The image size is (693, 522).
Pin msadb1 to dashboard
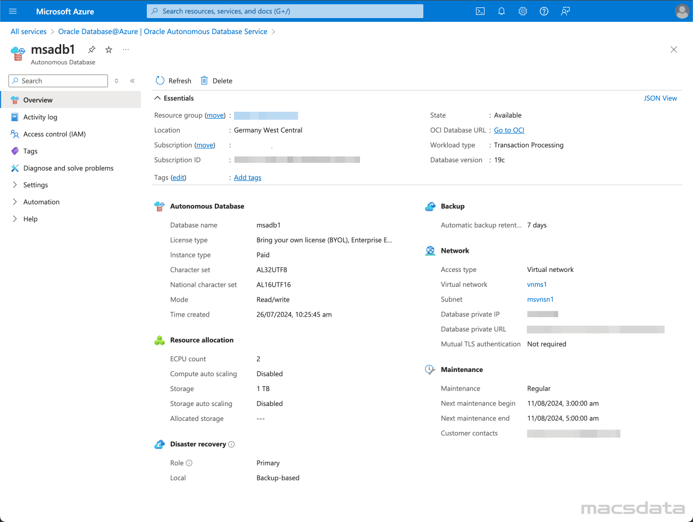tap(91, 49)
